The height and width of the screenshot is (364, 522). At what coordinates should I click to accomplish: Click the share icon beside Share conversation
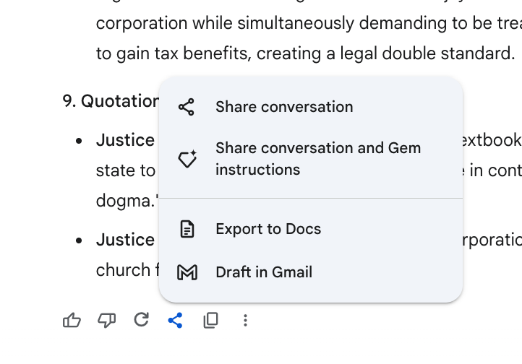coord(187,107)
